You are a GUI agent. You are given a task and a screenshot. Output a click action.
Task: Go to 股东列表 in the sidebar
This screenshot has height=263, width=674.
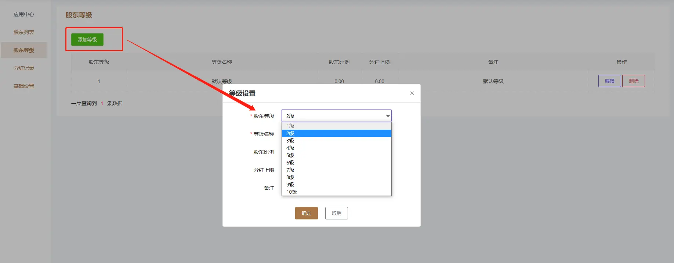point(24,32)
